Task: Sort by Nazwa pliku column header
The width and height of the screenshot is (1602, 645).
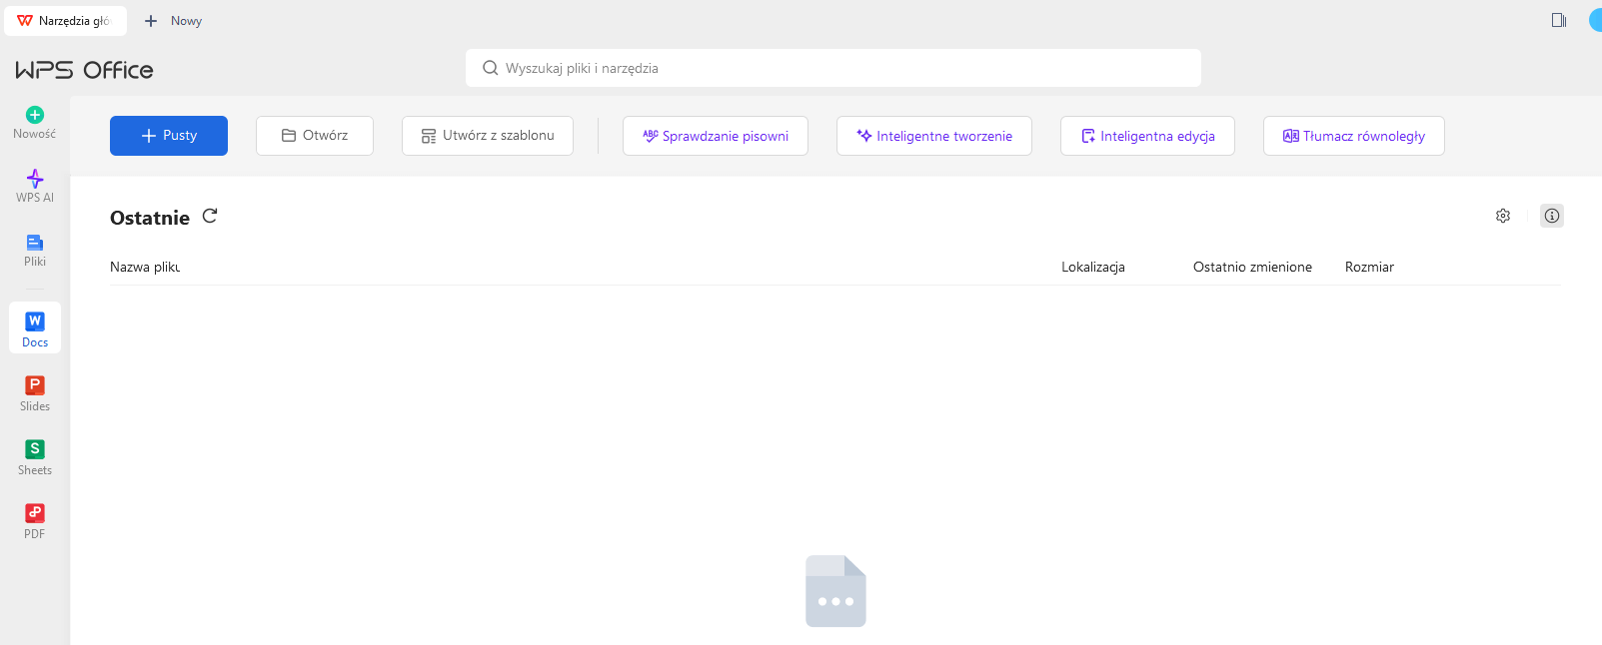Action: tap(145, 267)
